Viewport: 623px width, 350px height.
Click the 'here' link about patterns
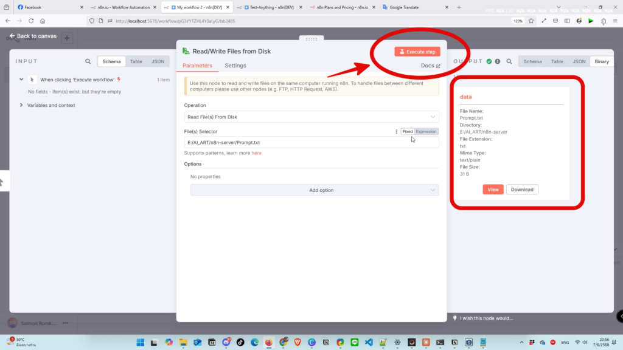(256, 153)
